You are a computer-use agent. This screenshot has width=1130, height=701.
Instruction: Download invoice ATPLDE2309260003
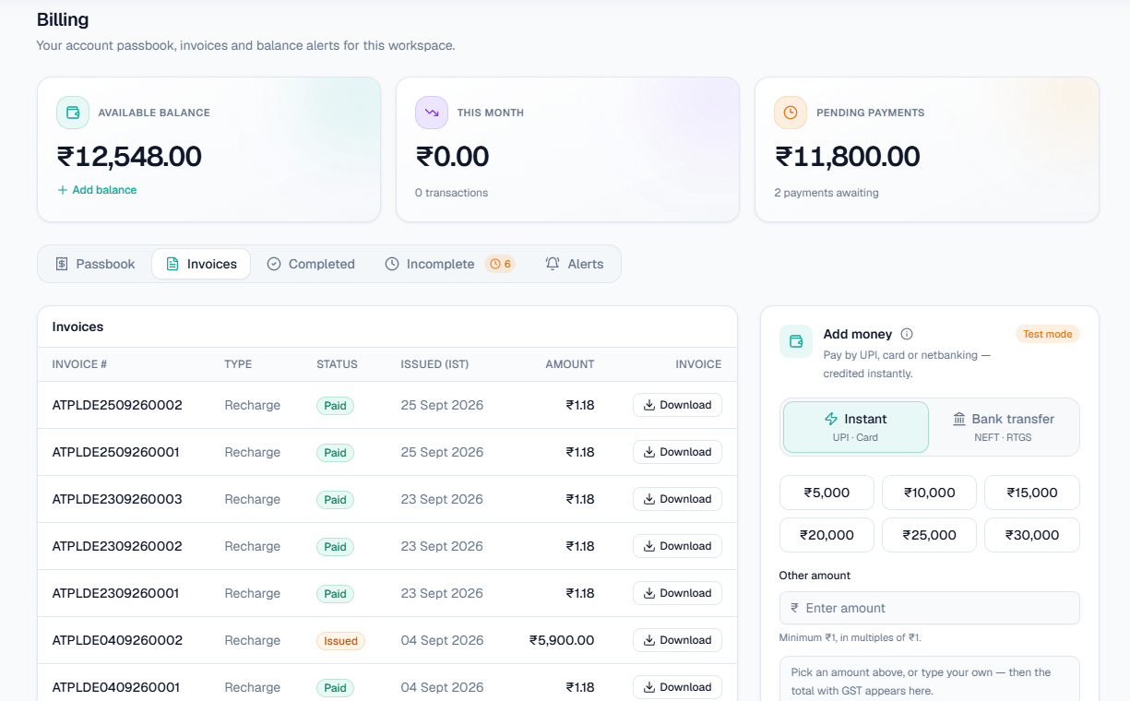pyautogui.click(x=677, y=499)
